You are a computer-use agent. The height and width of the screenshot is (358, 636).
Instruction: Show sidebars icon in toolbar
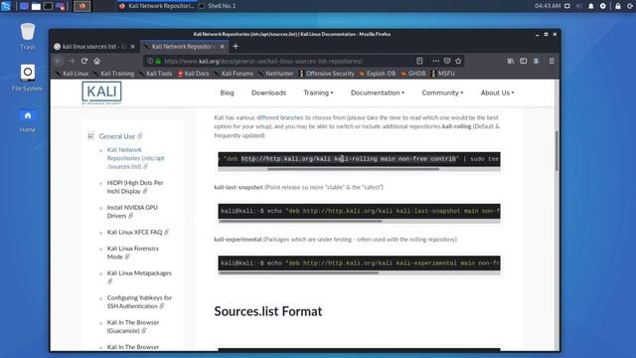(524, 61)
